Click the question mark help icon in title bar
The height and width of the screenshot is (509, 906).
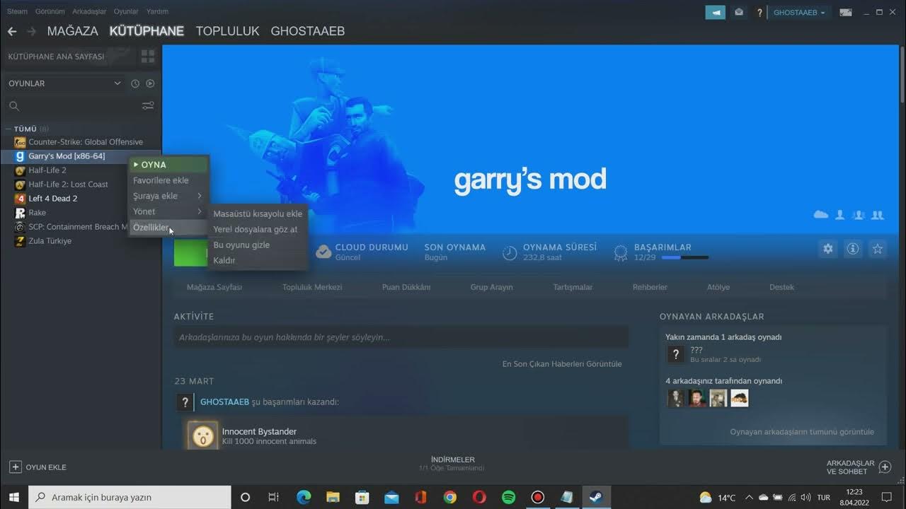(759, 13)
